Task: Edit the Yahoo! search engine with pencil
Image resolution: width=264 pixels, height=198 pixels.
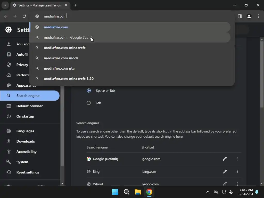Action: point(225,184)
